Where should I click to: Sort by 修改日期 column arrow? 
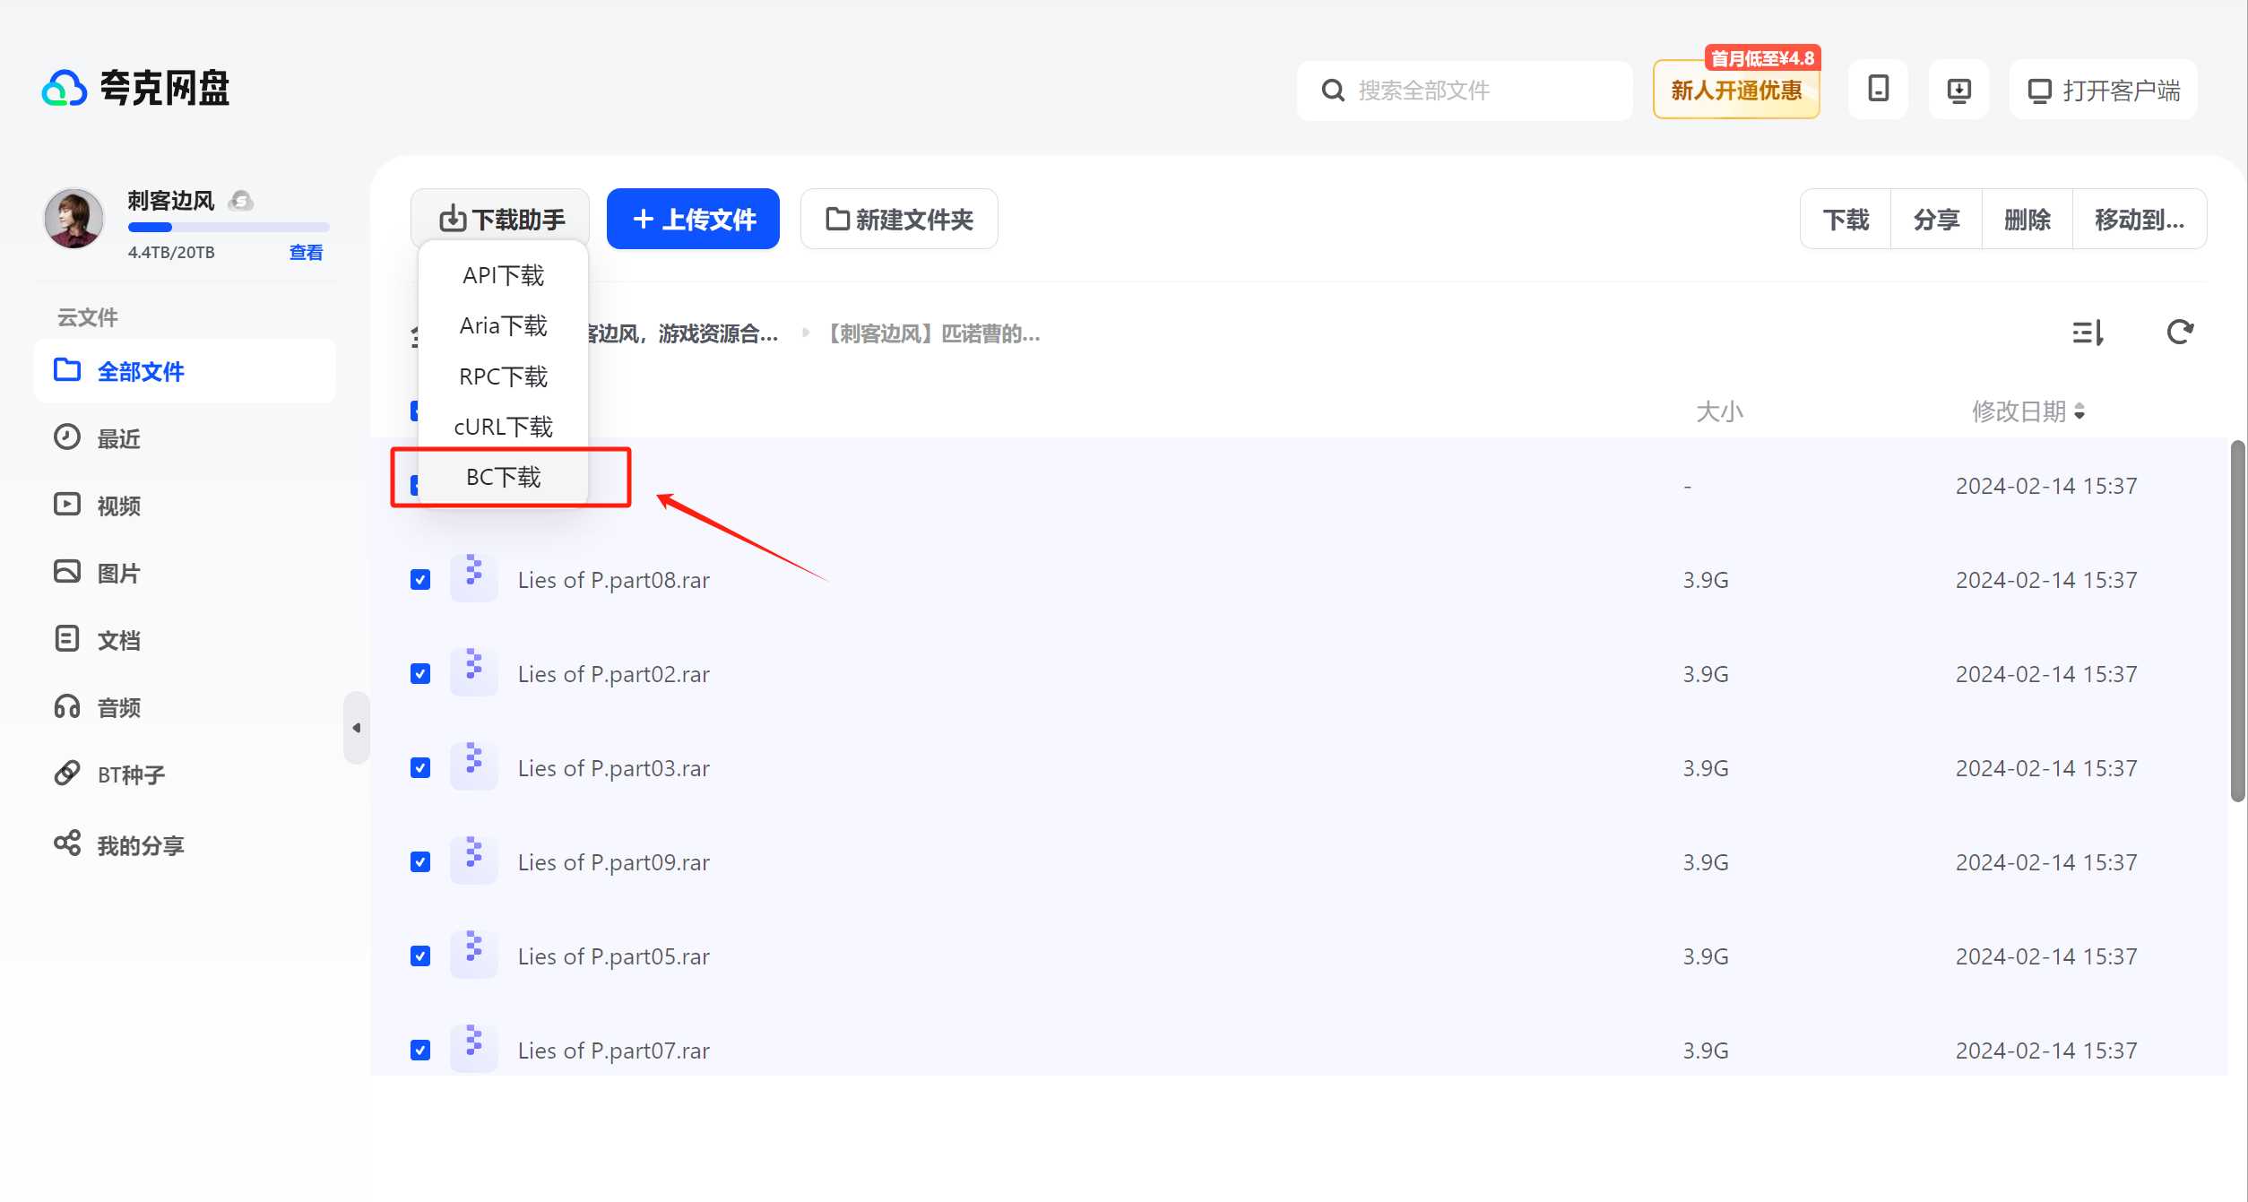pos(2079,411)
